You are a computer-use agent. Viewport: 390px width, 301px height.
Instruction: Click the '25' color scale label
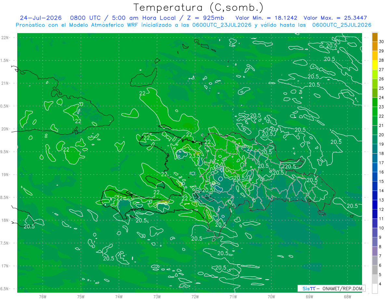coord(382,88)
